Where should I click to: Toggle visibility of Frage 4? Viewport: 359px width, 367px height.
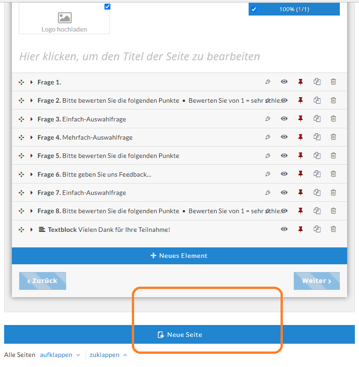point(284,137)
